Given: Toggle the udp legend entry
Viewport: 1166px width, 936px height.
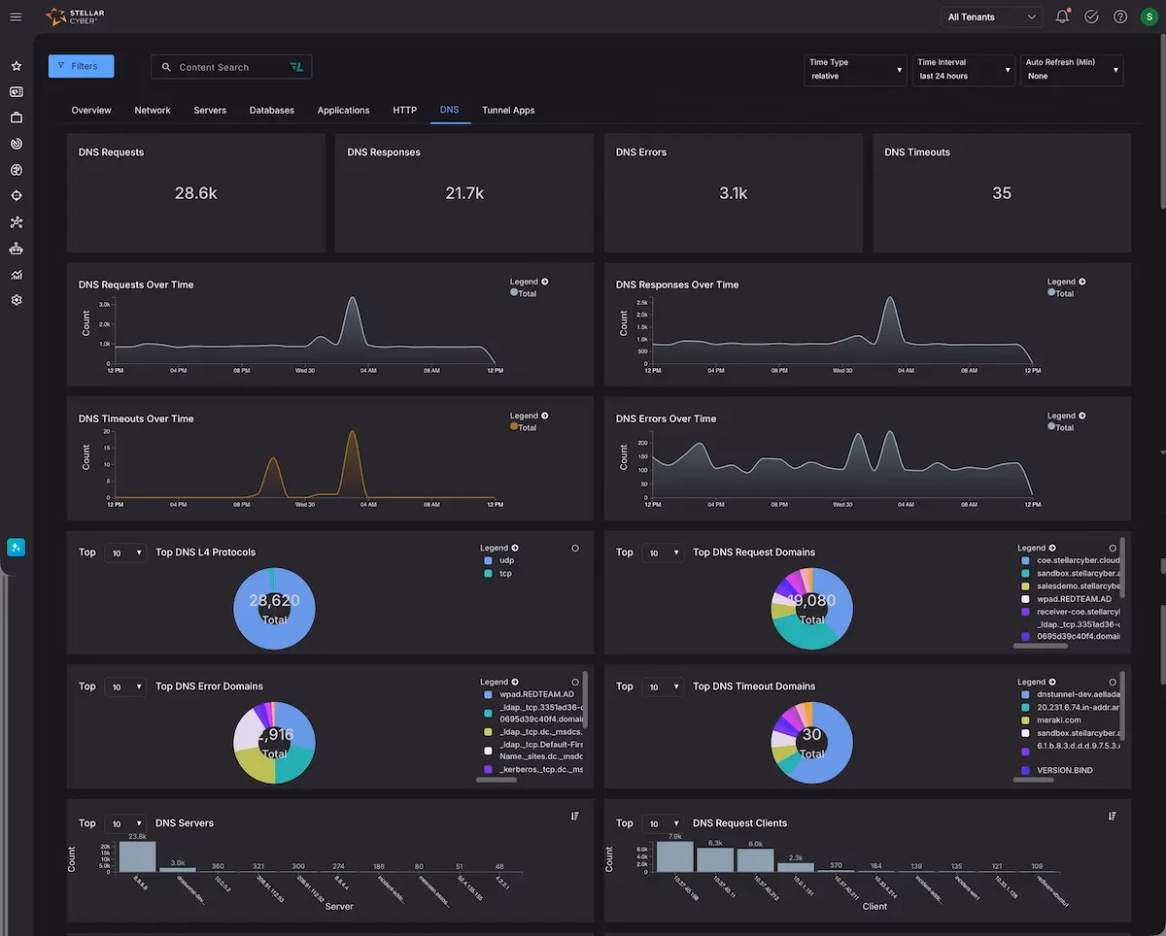Looking at the screenshot, I should pyautogui.click(x=506, y=561).
